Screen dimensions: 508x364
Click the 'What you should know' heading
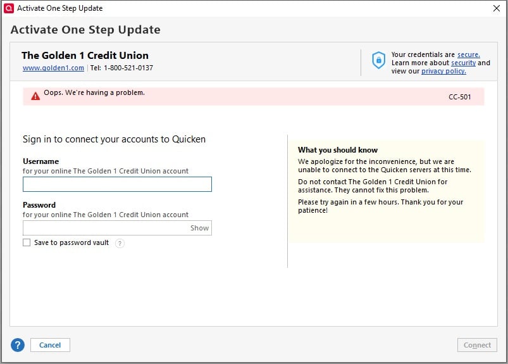click(338, 150)
